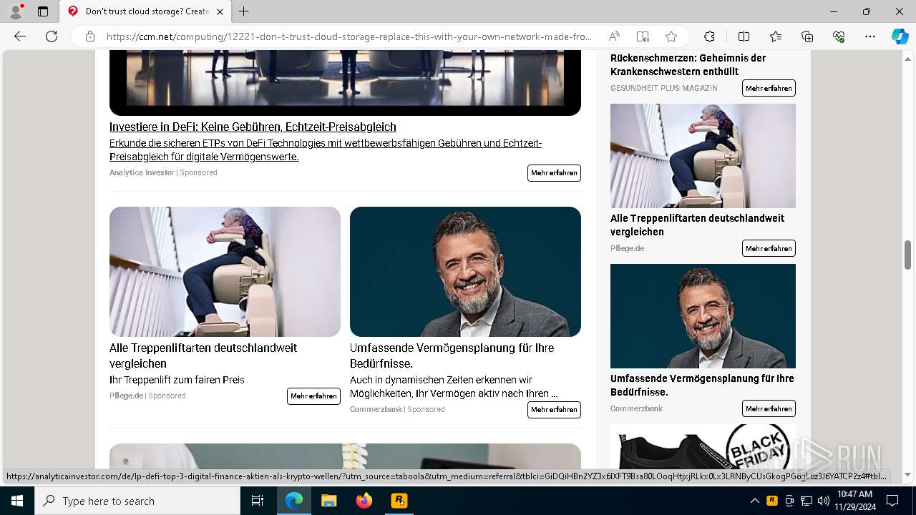The image size is (916, 515).
Task: Open Microsoft Edge taskbar icon
Action: tap(294, 501)
